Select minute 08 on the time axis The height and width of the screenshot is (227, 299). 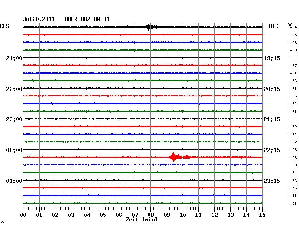150,215
